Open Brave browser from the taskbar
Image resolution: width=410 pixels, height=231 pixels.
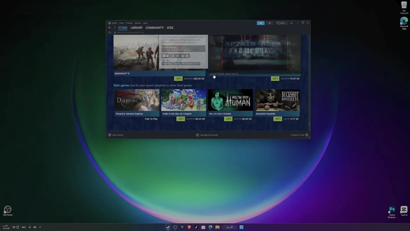pos(189,227)
